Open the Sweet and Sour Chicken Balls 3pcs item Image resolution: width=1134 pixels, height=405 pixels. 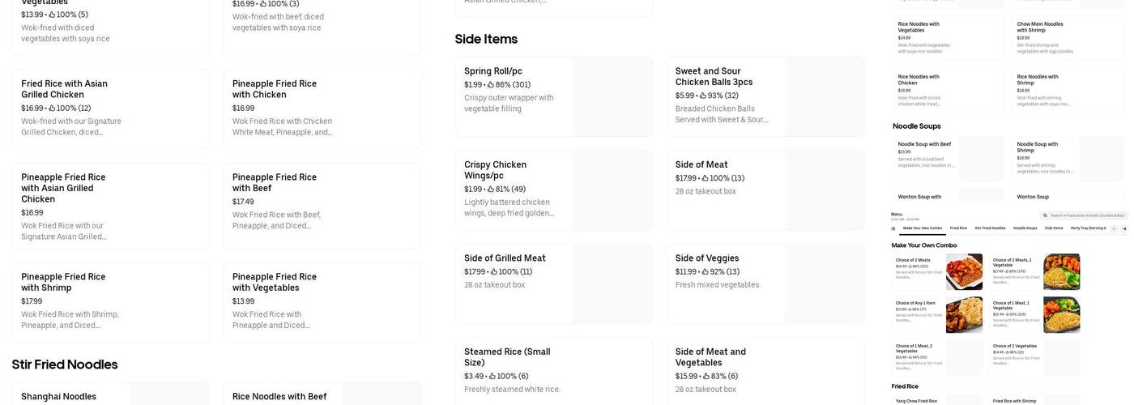(x=765, y=96)
